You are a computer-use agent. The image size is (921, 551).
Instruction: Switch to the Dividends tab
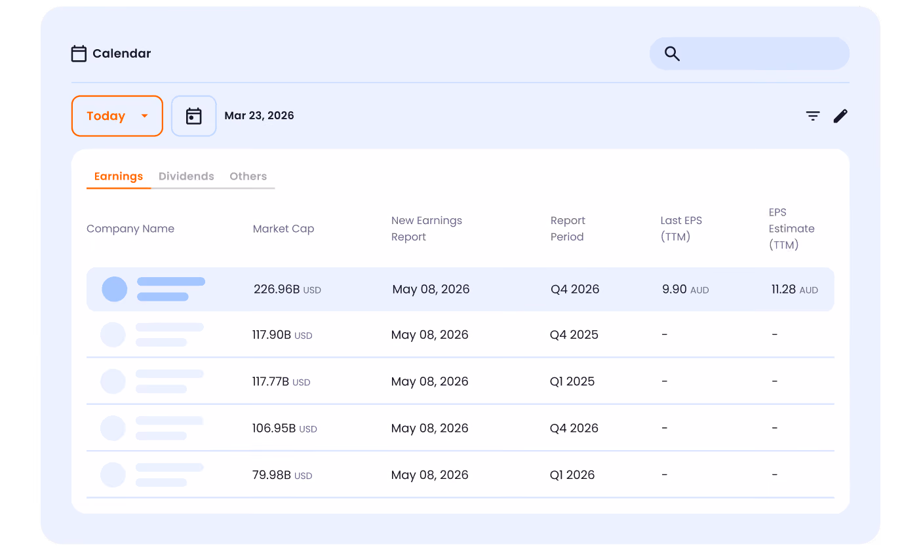click(x=186, y=176)
